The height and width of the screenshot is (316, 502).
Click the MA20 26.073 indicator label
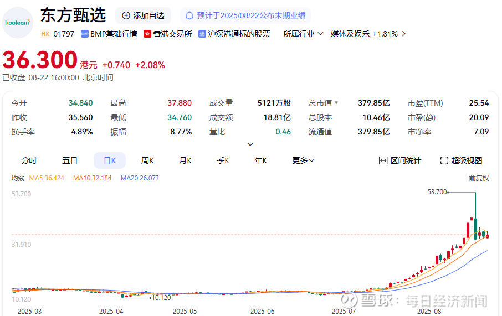coord(140,178)
